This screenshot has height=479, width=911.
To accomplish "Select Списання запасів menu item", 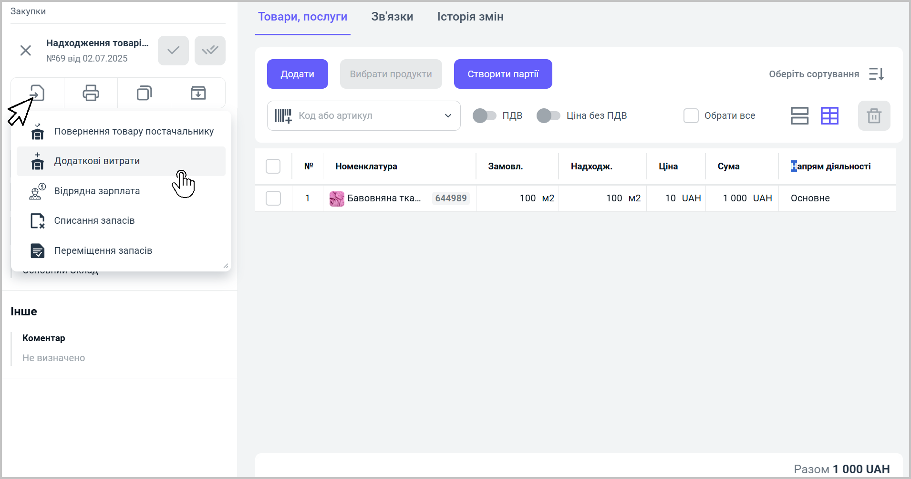I will coord(94,221).
